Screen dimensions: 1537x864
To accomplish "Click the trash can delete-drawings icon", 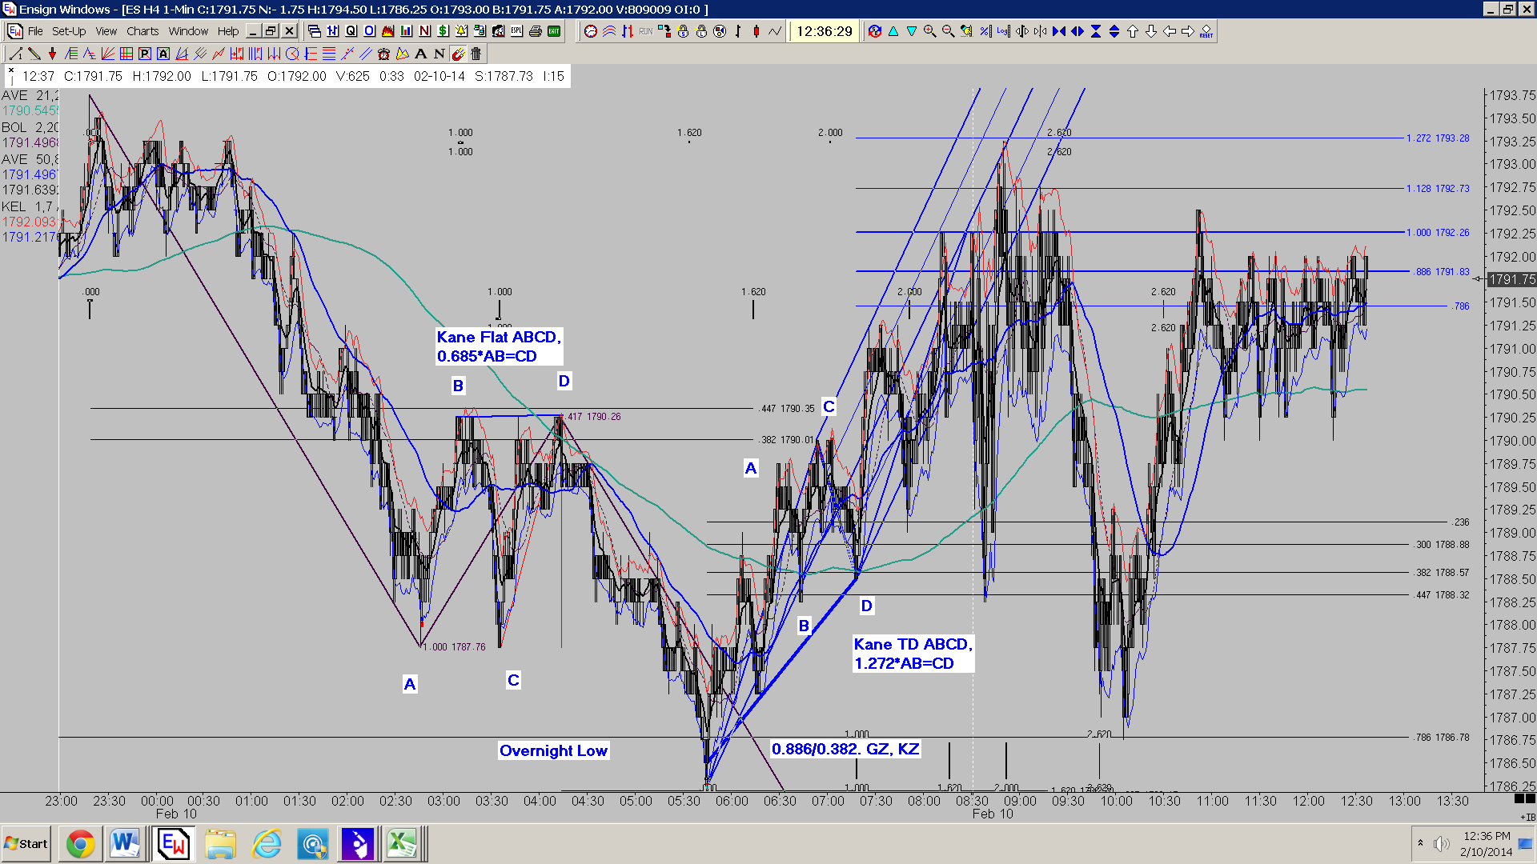I will pyautogui.click(x=476, y=54).
